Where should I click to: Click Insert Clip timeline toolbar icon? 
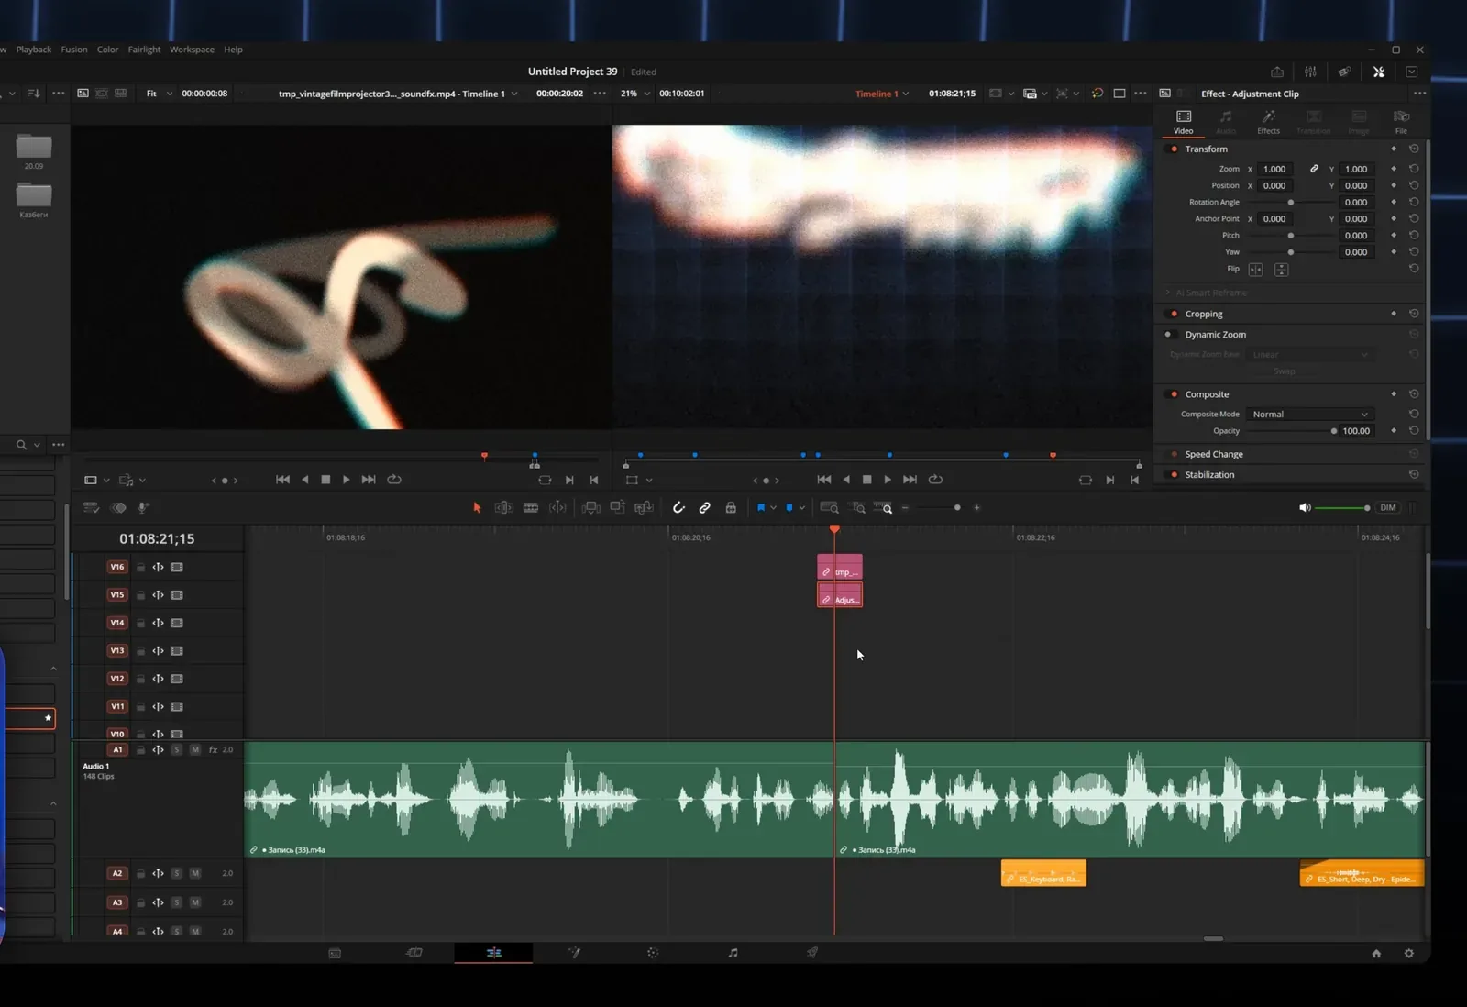[591, 507]
